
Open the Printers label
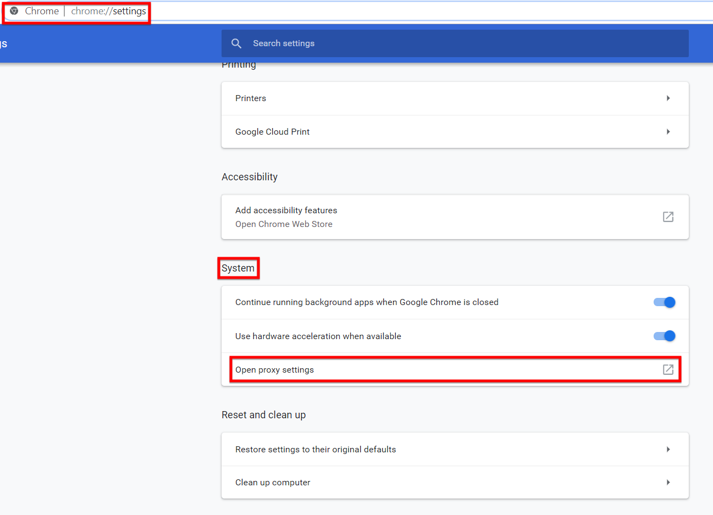tap(251, 98)
